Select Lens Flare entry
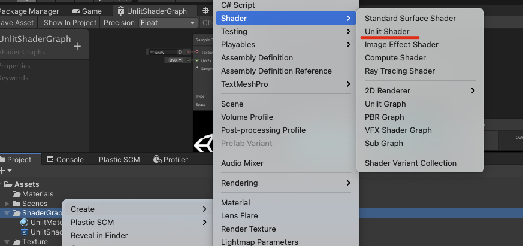The width and height of the screenshot is (523, 246). [x=239, y=215]
